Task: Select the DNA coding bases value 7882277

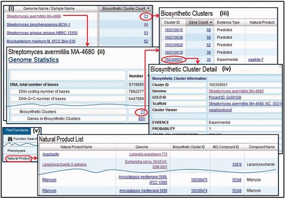Action: click(136, 91)
